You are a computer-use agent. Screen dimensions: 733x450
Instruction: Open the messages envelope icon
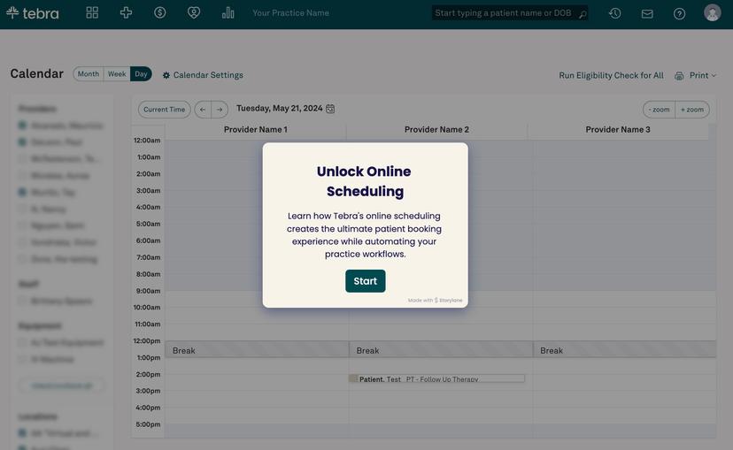647,13
